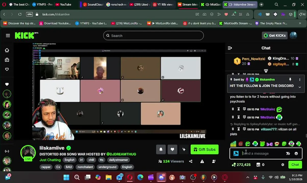Click the Kick search field
307x183 pixels.
pyautogui.click(x=153, y=36)
